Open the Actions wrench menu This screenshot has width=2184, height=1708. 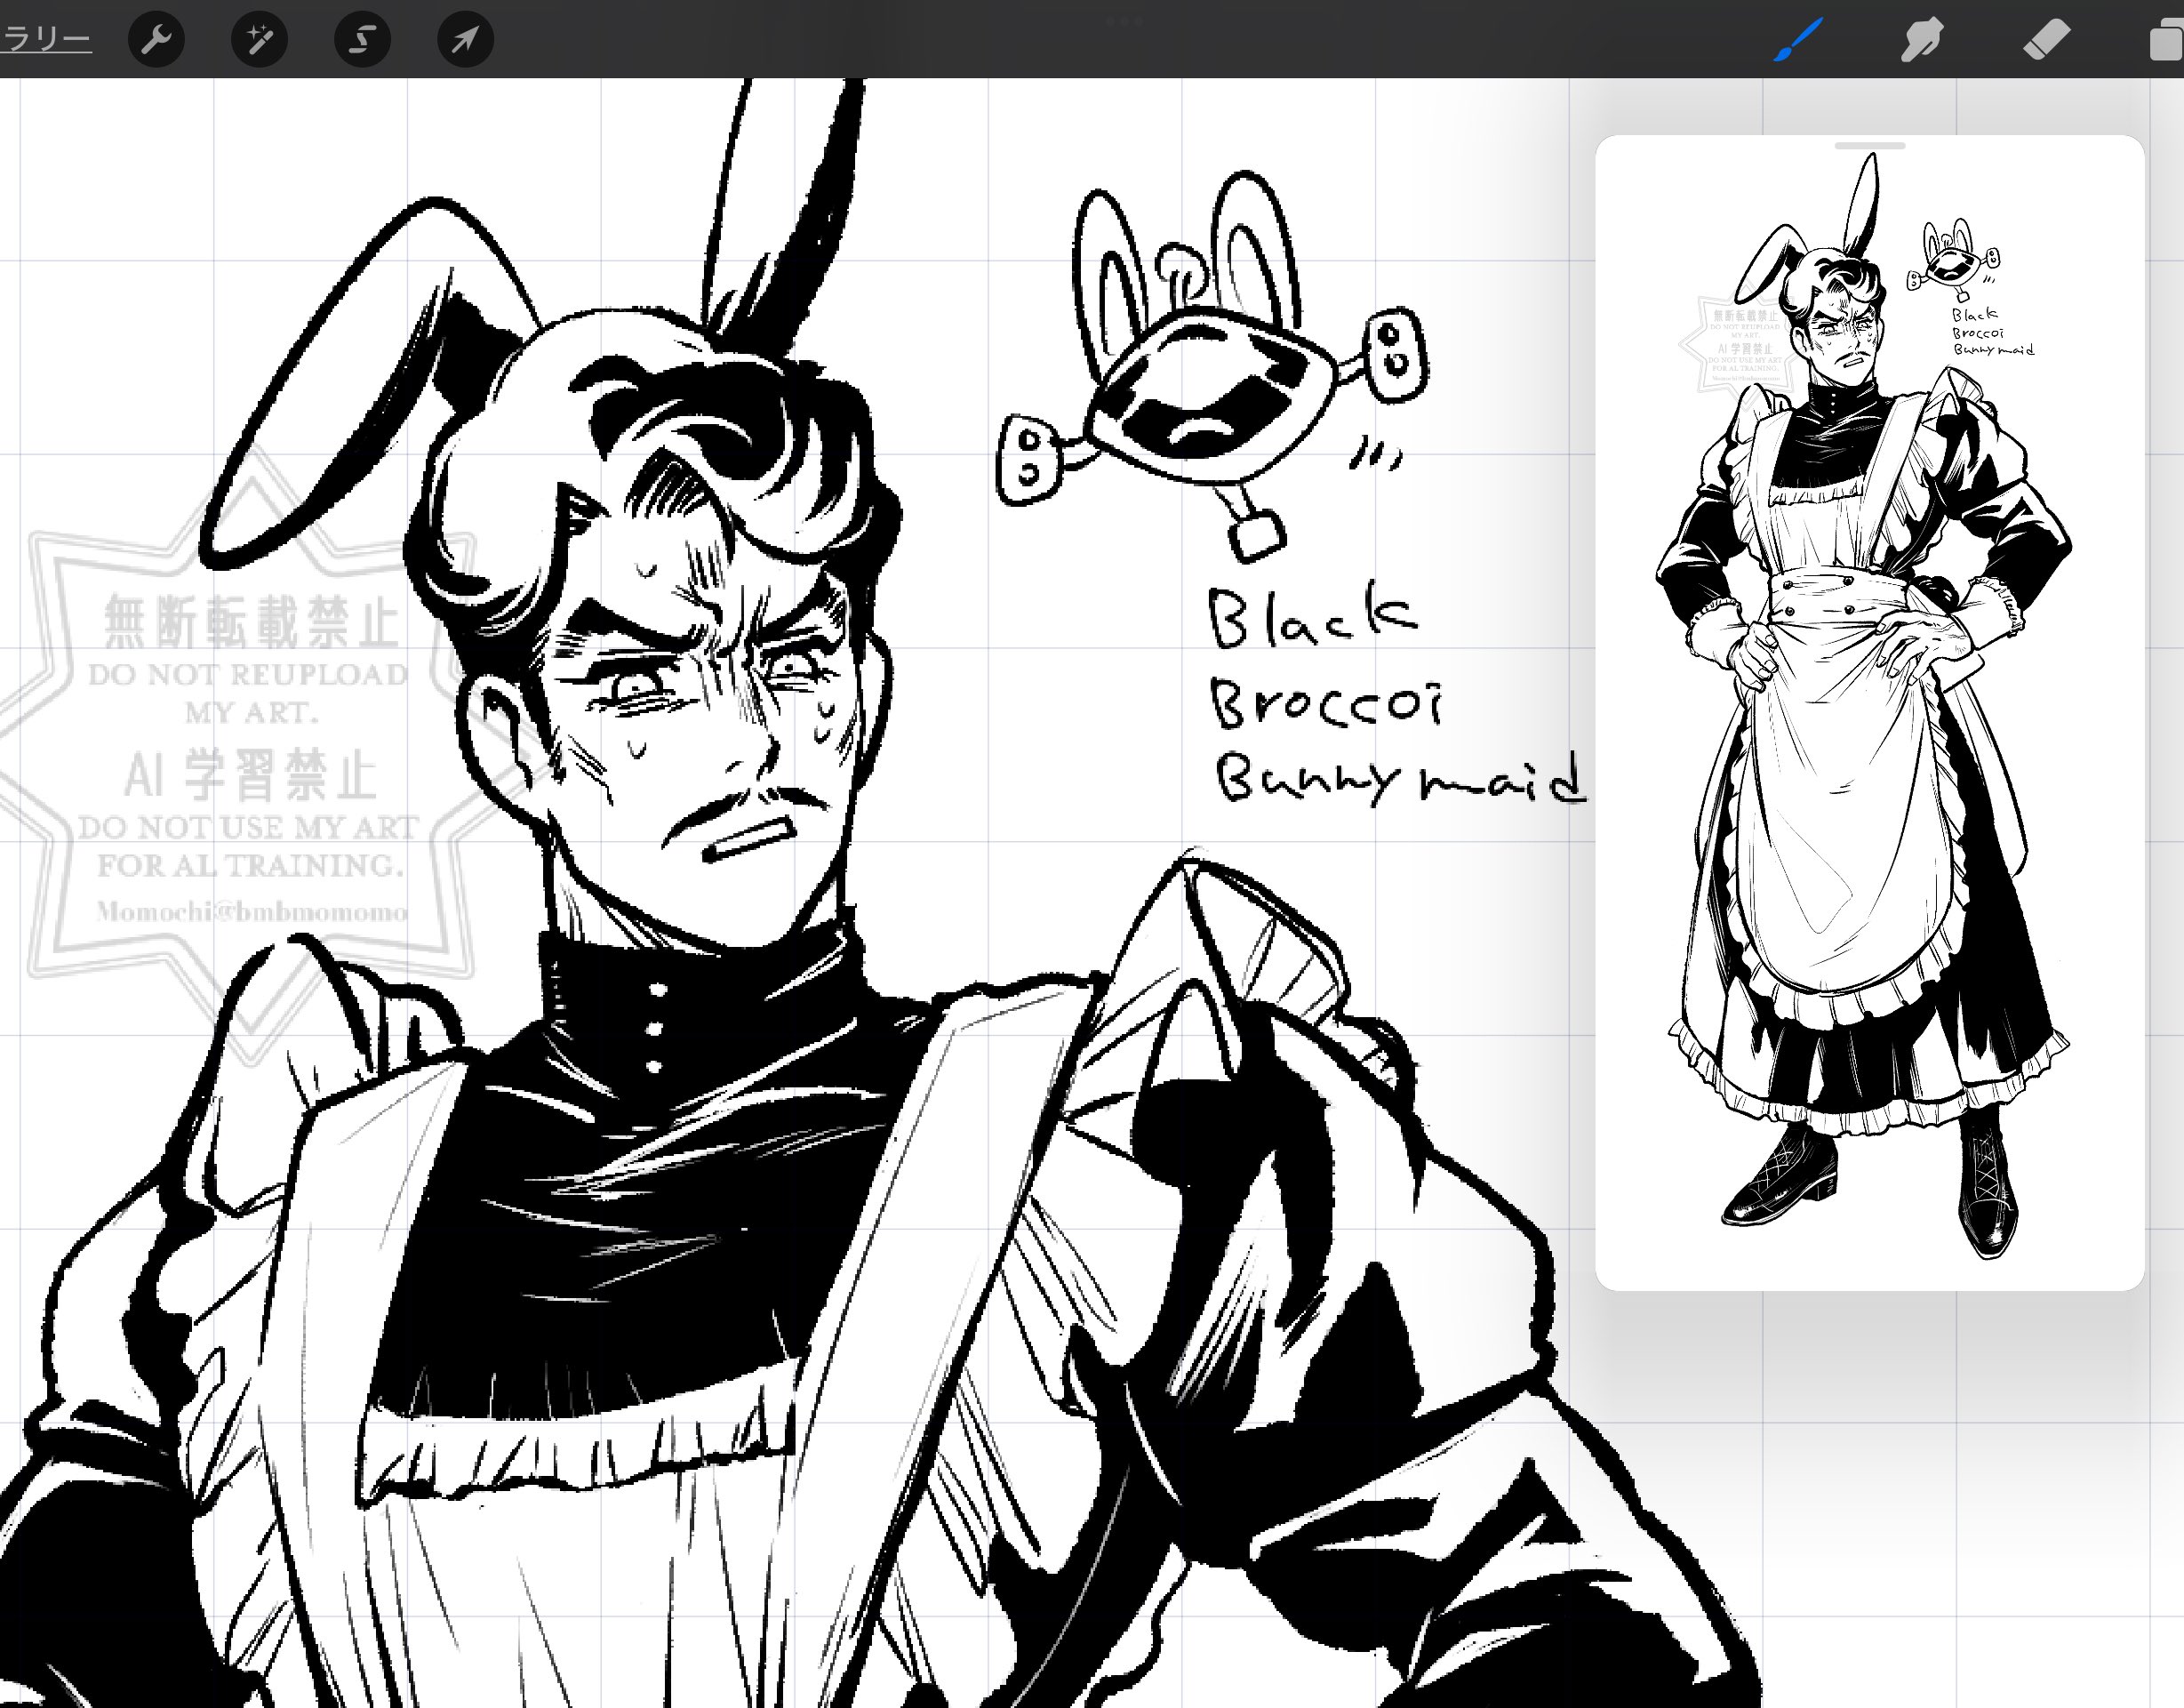[x=156, y=40]
